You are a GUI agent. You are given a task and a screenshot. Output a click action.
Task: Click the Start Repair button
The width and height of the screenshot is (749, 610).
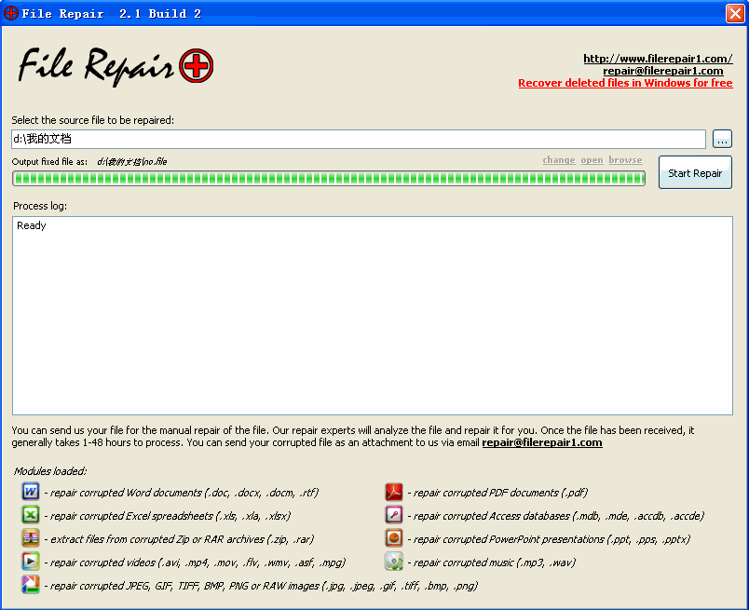tap(695, 172)
